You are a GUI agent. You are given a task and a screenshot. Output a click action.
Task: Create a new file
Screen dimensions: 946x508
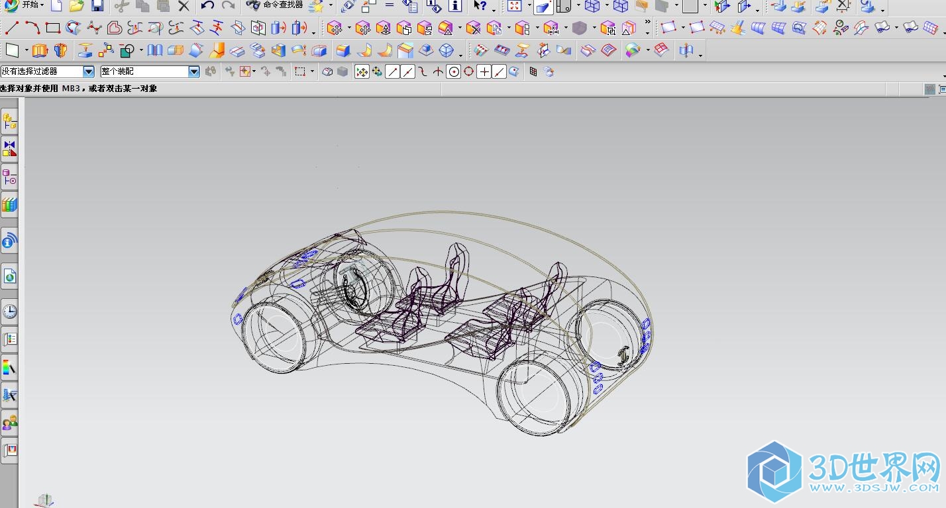coord(56,6)
